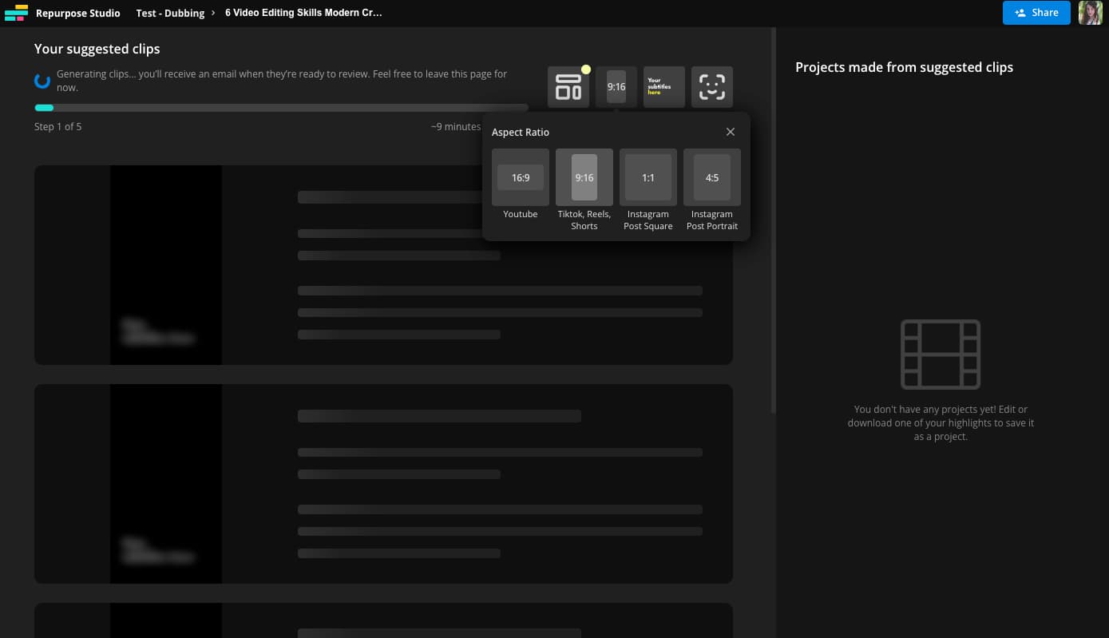Click the '6 Video Editing Skills' project title
The image size is (1109, 638).
(303, 13)
